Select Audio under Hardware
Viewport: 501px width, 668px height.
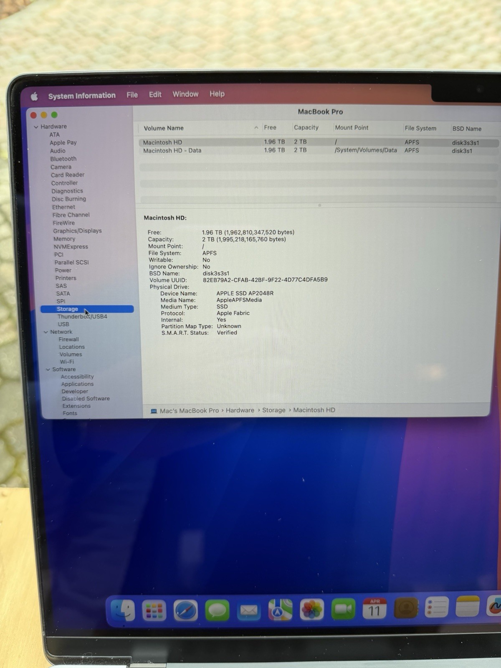coord(58,151)
